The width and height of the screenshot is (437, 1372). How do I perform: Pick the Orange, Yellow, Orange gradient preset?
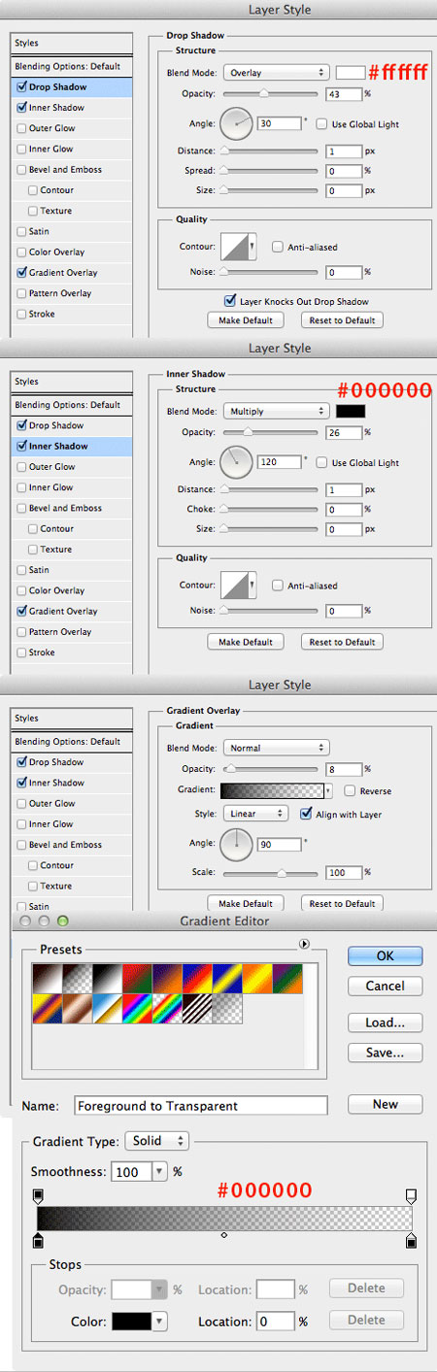(255, 980)
